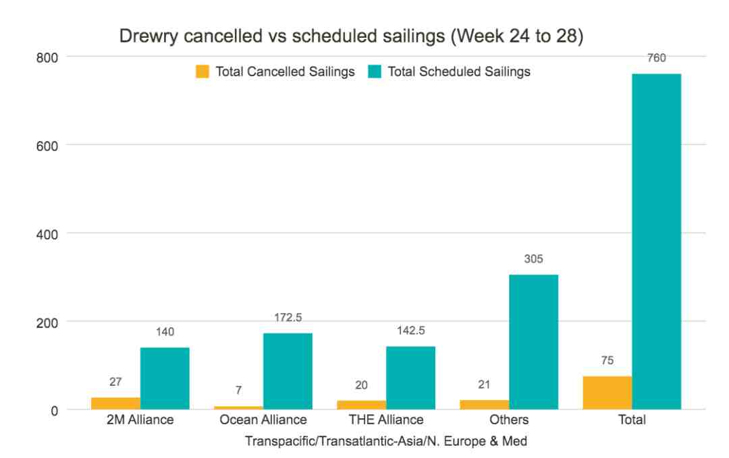The image size is (729, 458).
Task: Click the 760 data label
Action: (x=657, y=58)
